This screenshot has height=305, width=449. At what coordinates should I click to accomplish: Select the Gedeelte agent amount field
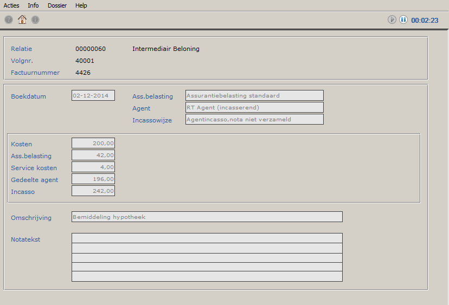pyautogui.click(x=93, y=179)
